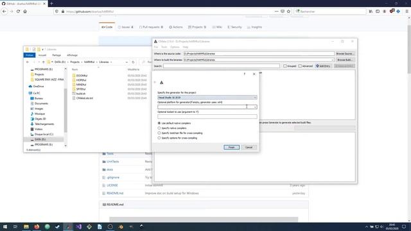Select 'Specify options for cross-compiling' radio
The image size is (411, 231).
[x=159, y=138]
